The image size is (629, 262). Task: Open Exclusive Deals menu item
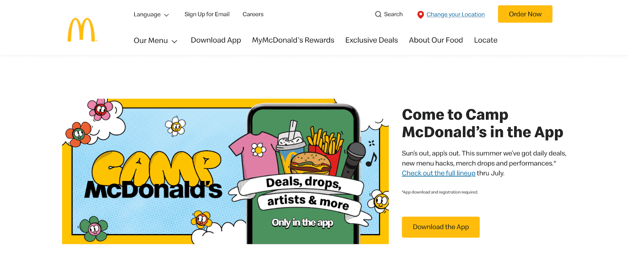coord(372,40)
